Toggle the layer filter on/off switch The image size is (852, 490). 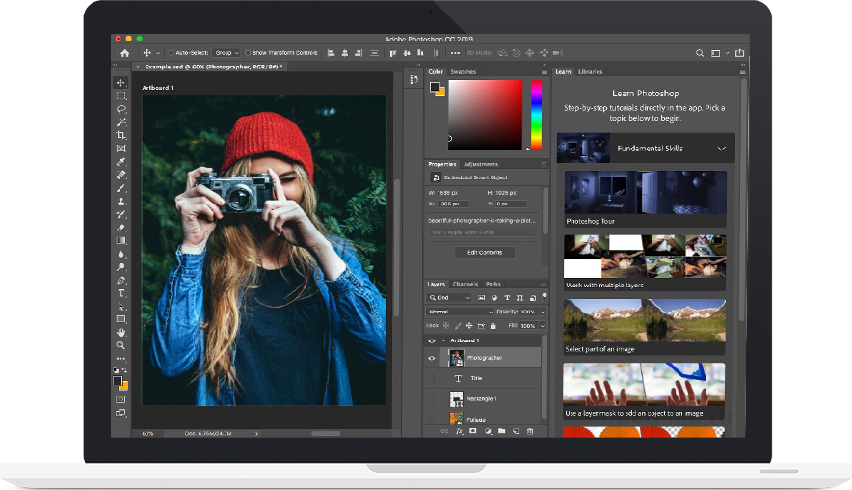tap(545, 296)
